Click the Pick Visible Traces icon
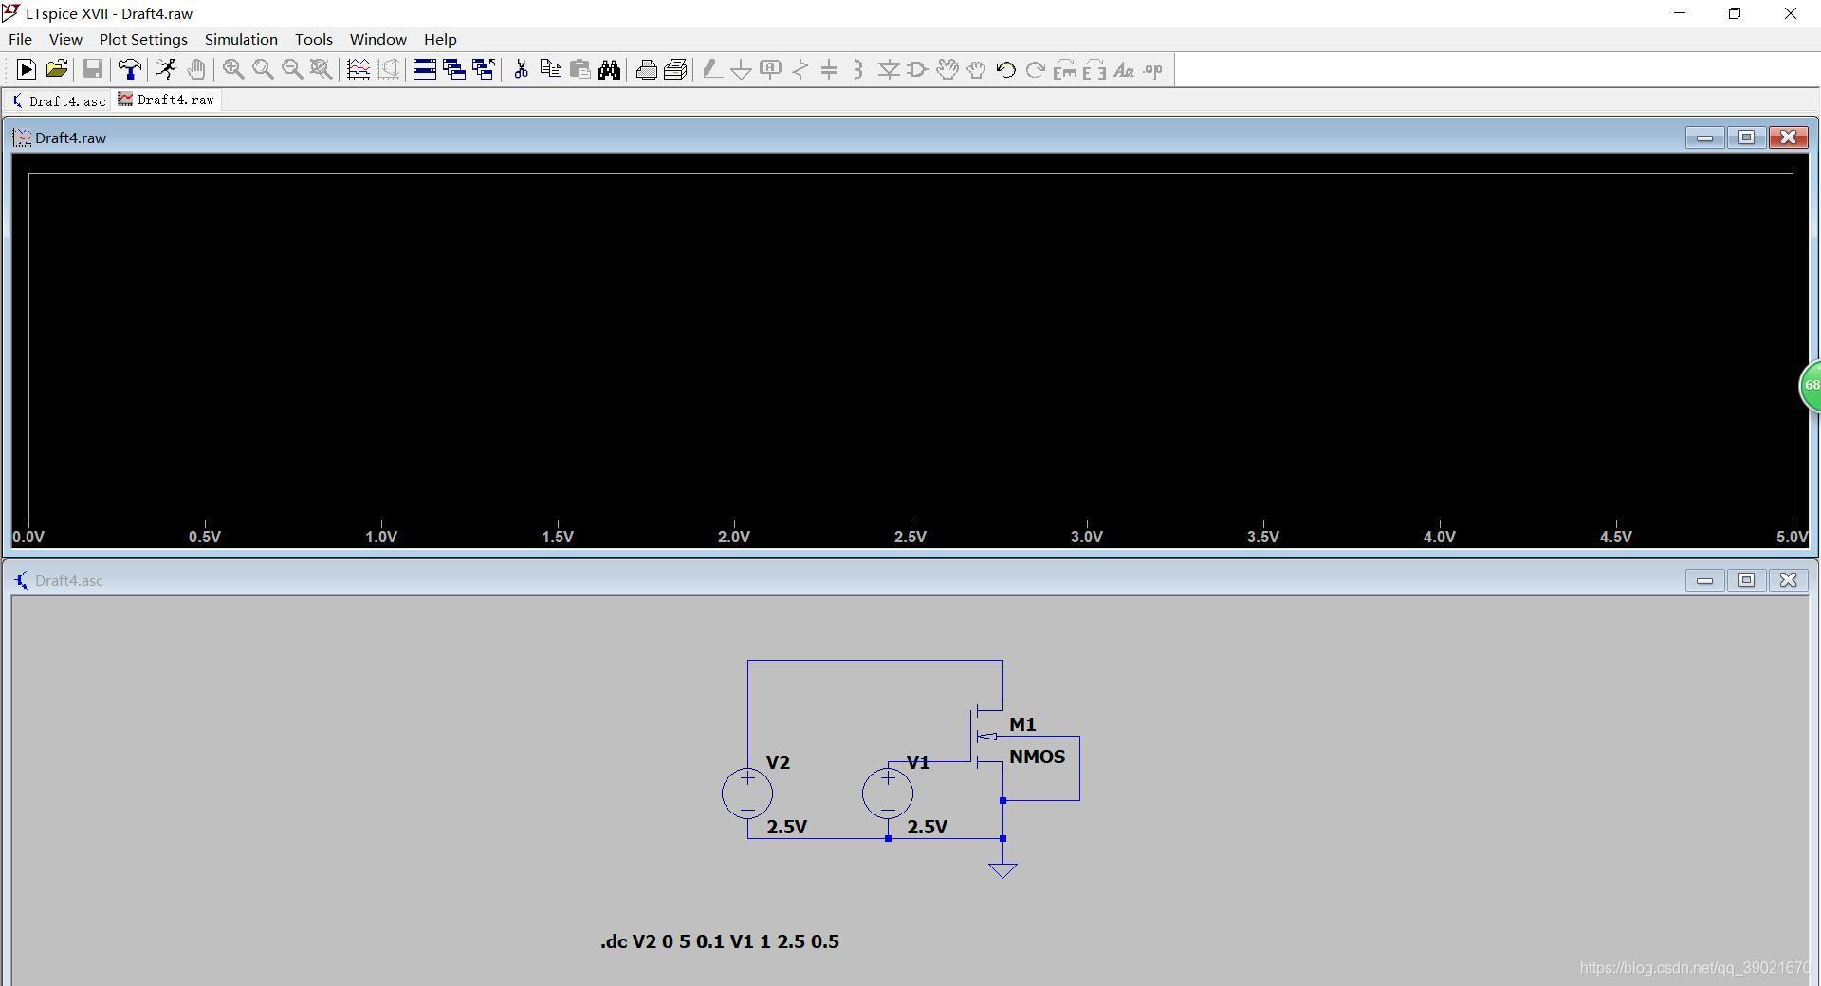1821x986 pixels. tap(359, 69)
